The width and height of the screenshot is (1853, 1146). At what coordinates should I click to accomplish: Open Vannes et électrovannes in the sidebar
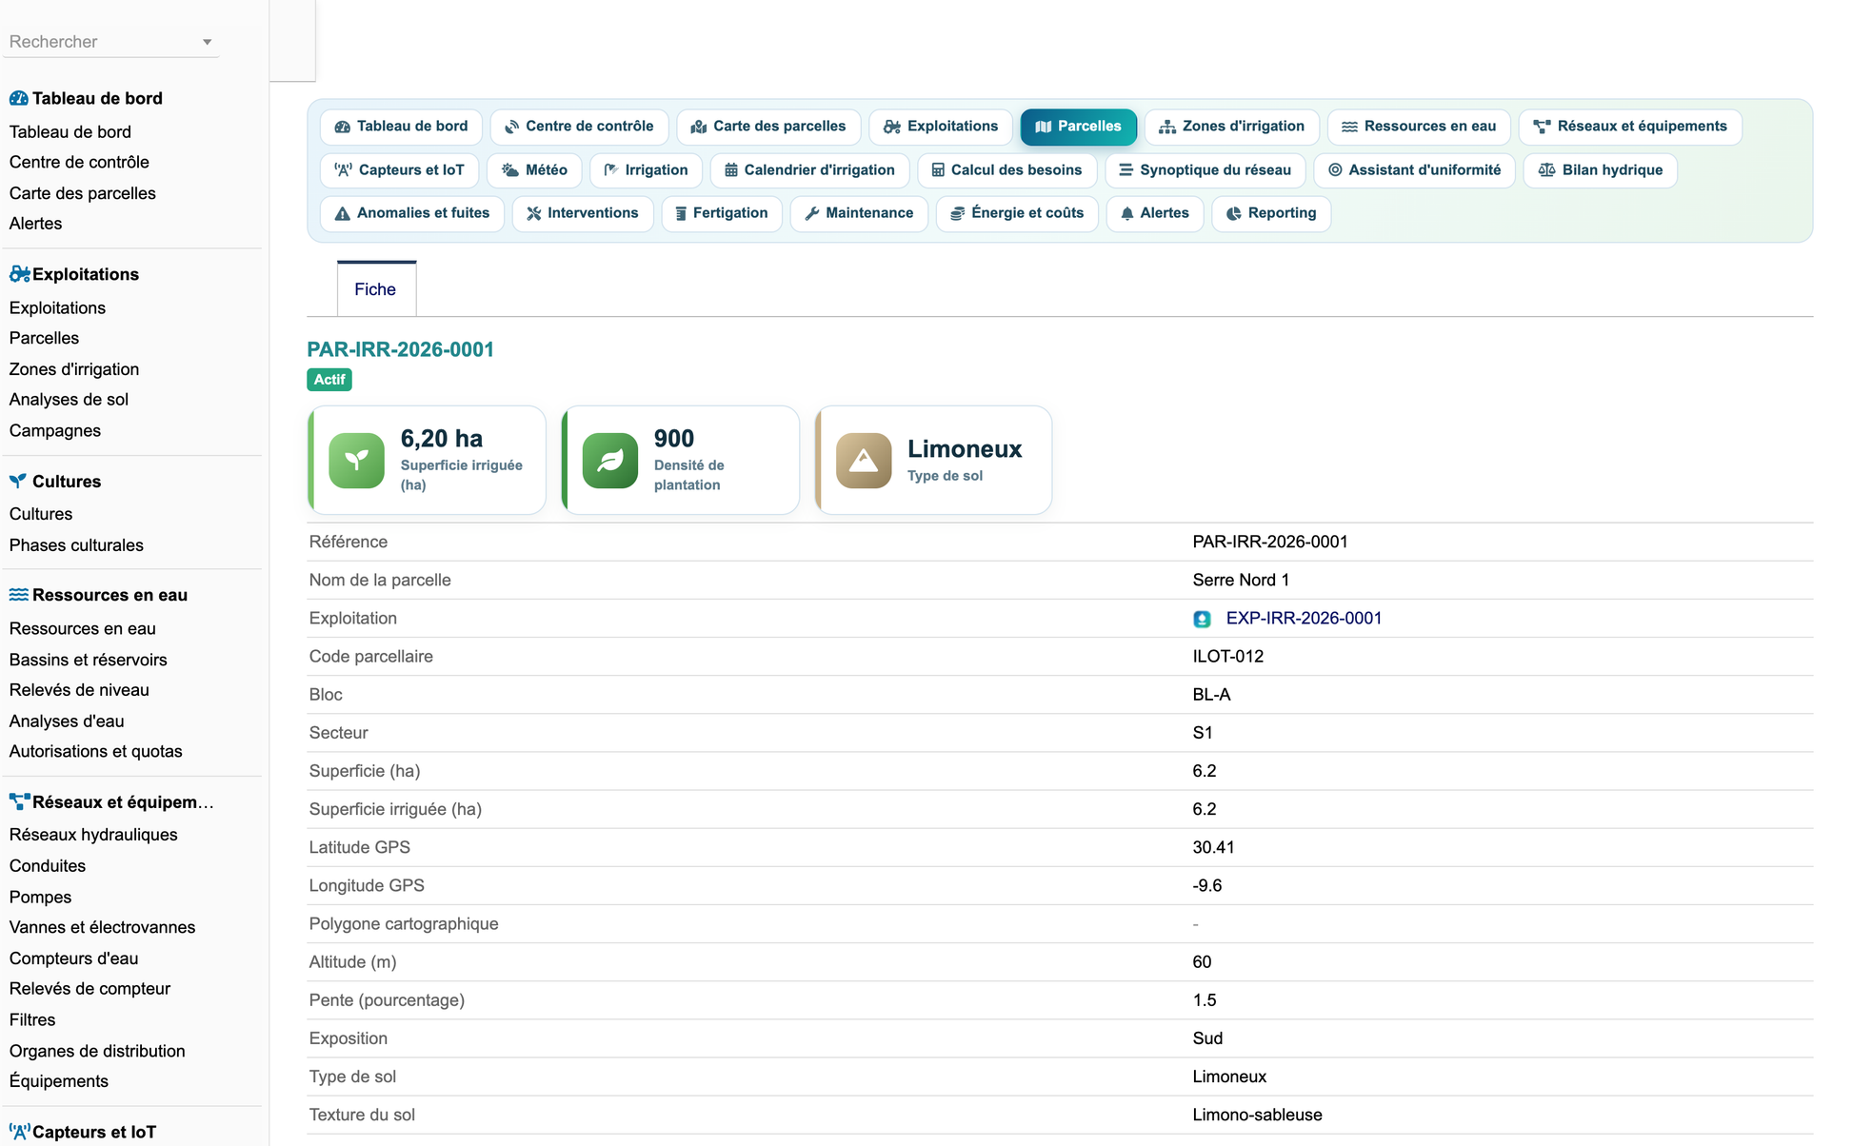coord(102,927)
